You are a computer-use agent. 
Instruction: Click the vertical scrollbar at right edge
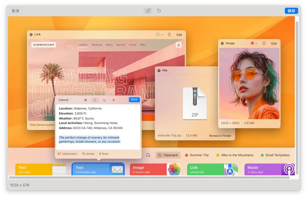click(x=297, y=98)
